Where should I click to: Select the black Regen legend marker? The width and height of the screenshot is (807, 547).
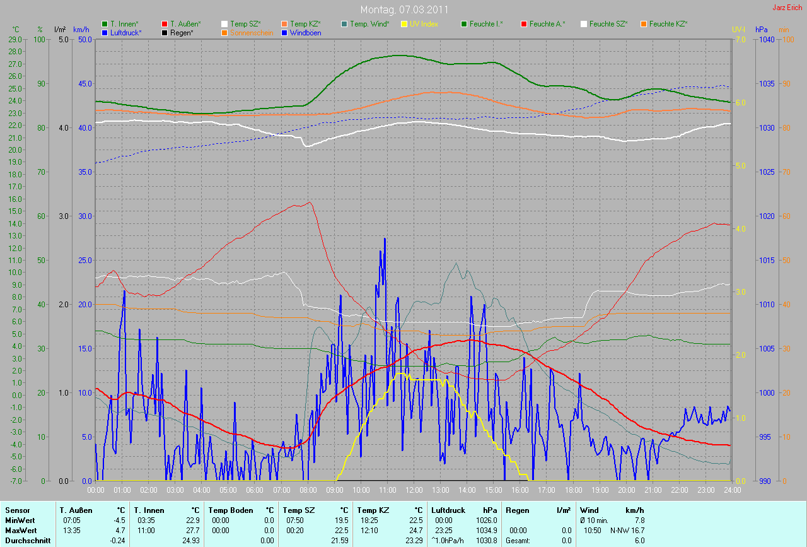click(165, 32)
